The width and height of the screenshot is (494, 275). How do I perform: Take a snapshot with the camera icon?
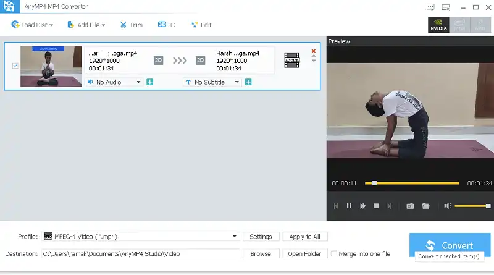pos(410,206)
